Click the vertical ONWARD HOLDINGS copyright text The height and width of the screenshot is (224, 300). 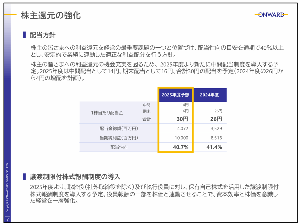tap(7, 188)
